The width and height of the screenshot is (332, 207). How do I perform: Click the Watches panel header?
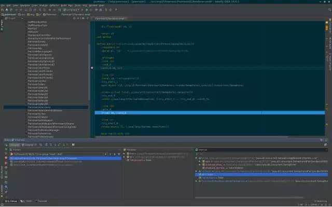pyautogui.click(x=261, y=150)
